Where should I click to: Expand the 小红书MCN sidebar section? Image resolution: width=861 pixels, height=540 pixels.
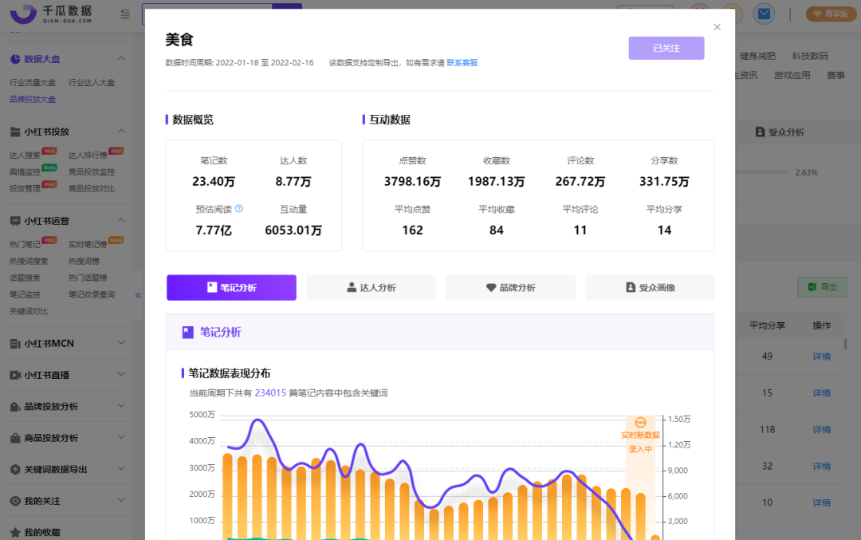pyautogui.click(x=121, y=343)
